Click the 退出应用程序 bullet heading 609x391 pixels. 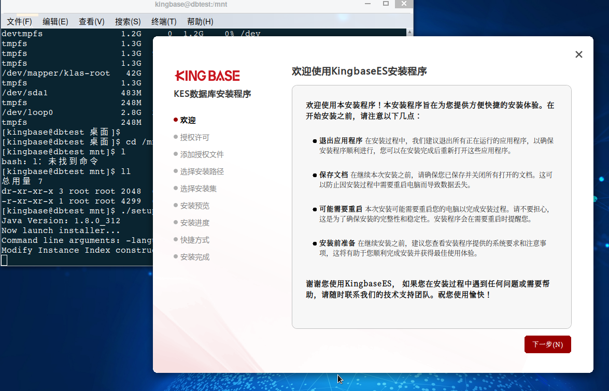(341, 140)
